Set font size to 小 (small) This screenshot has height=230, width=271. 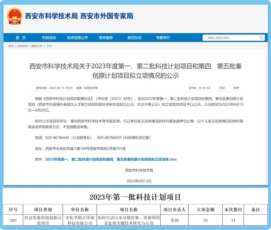207,88
